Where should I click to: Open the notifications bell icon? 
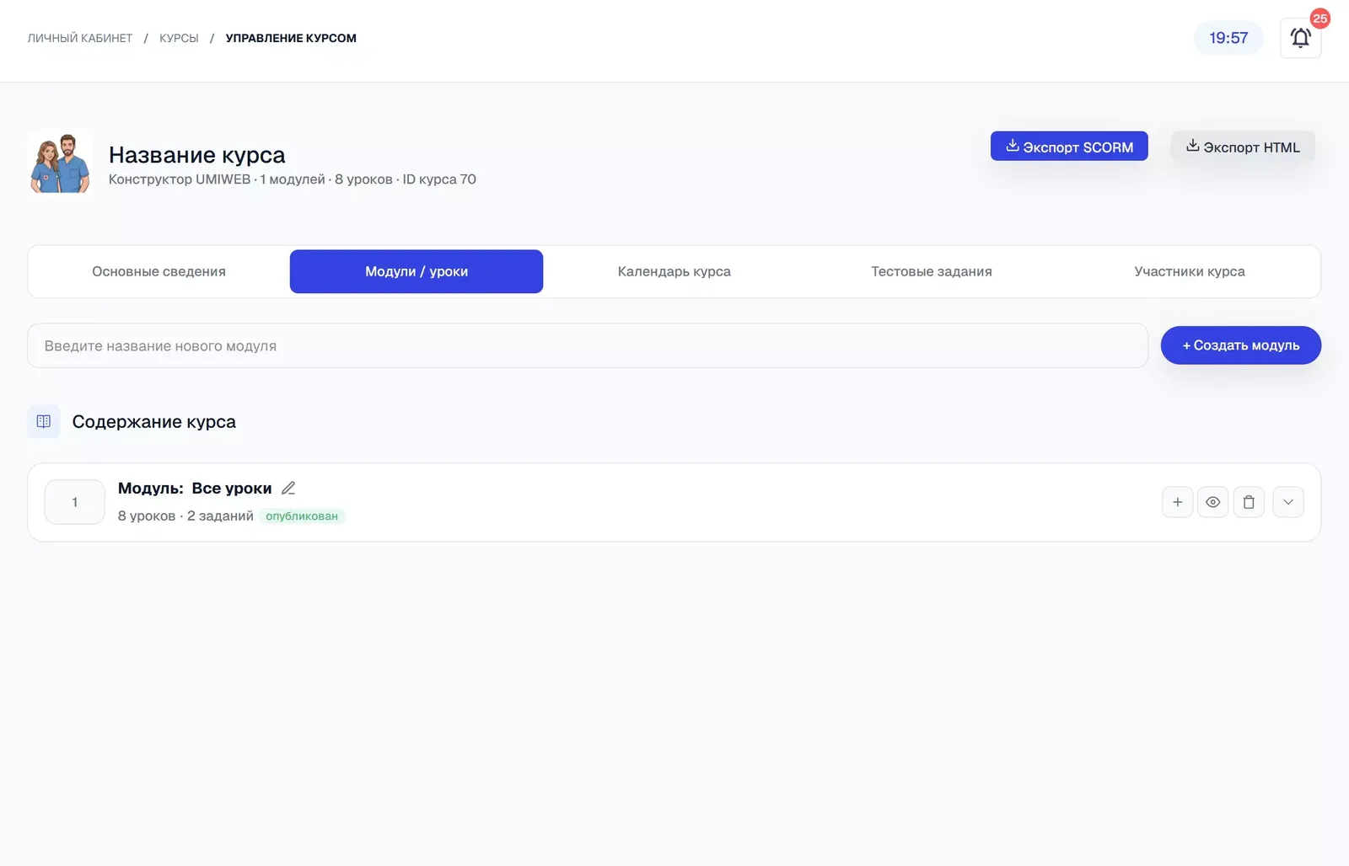click(x=1300, y=38)
